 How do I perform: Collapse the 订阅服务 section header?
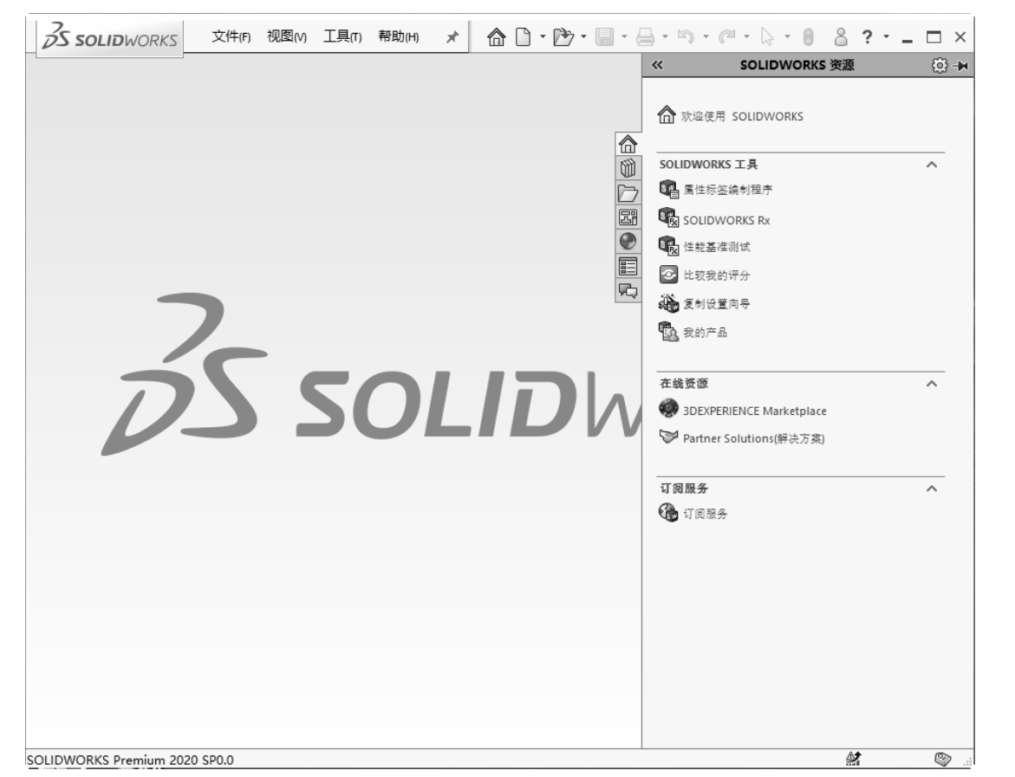point(932,489)
